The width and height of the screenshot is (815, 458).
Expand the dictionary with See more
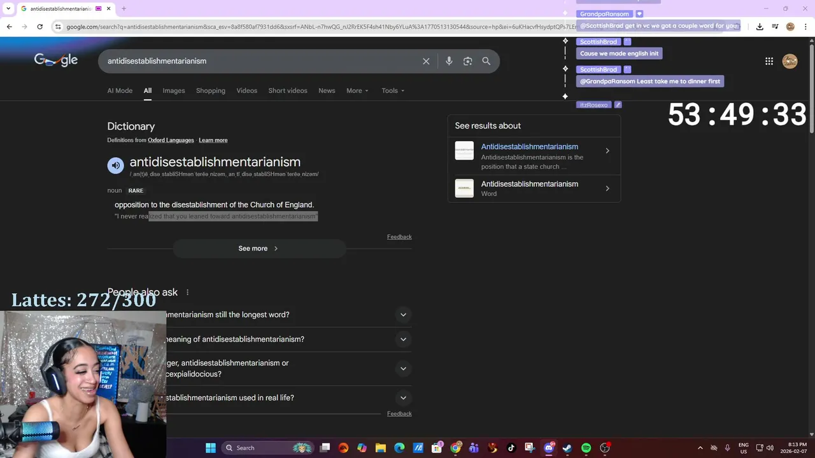(x=259, y=249)
